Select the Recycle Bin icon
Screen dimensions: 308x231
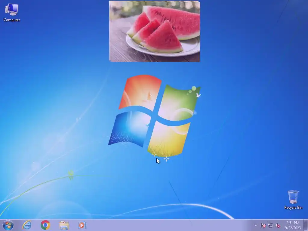click(x=293, y=200)
